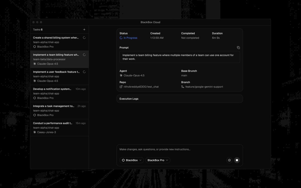The height and width of the screenshot is (188, 301).
Task: Click the In Progress spinner status icon
Action: click(121, 38)
